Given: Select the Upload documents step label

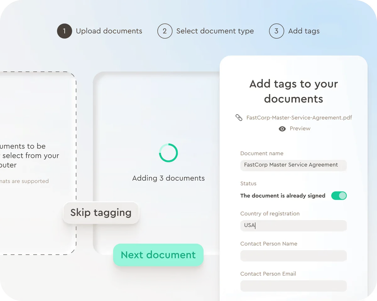Looking at the screenshot, I should click(x=109, y=31).
